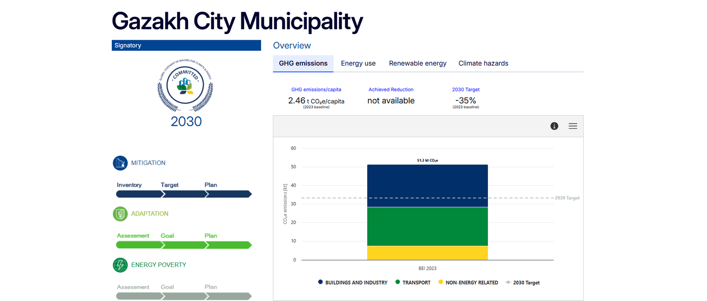Click the Mitigation building icon
Viewport: 707px width, 301px height.
(120, 163)
